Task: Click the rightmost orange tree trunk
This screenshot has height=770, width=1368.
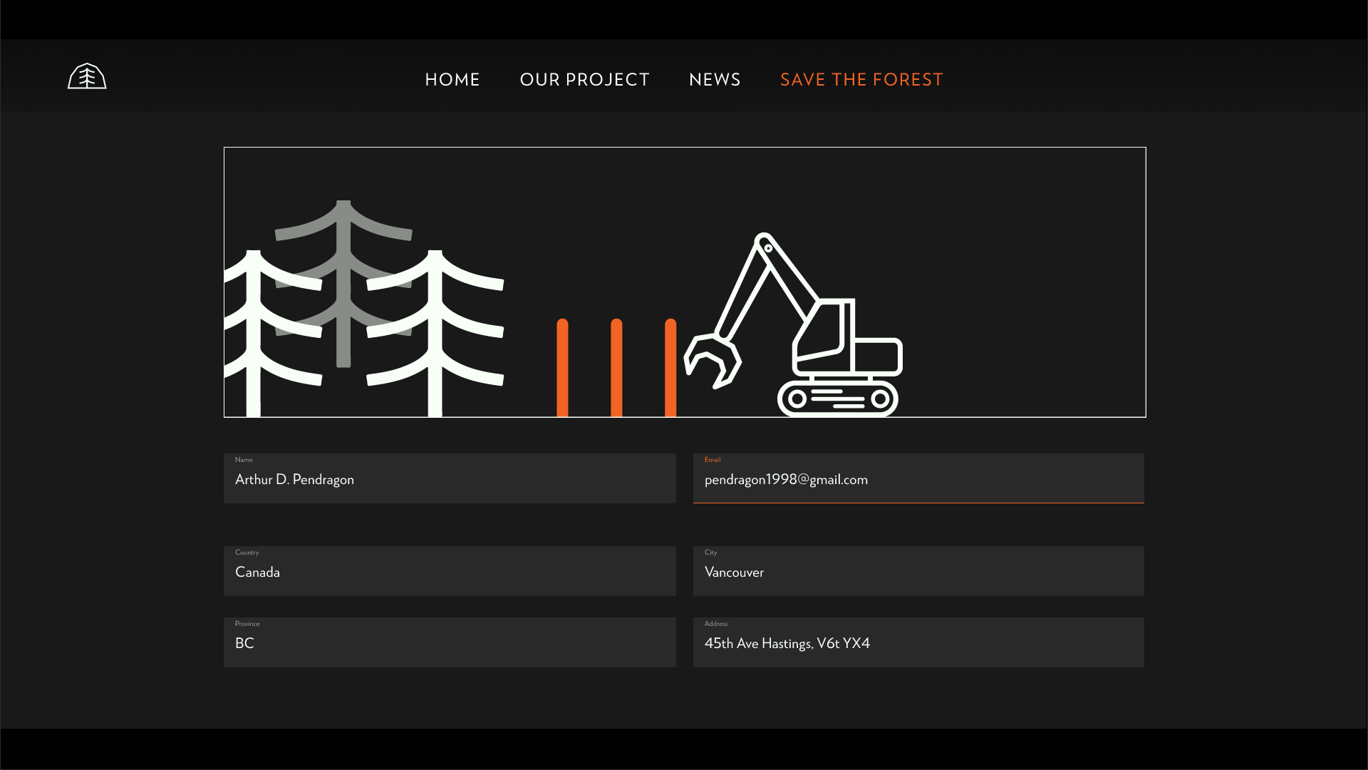Action: tap(670, 367)
